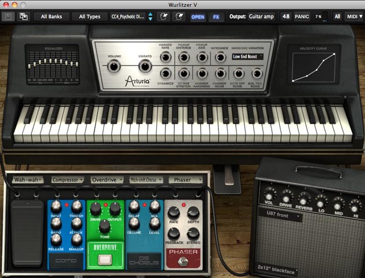Open the Overdrive effect slot dropdown

[x=107, y=180]
